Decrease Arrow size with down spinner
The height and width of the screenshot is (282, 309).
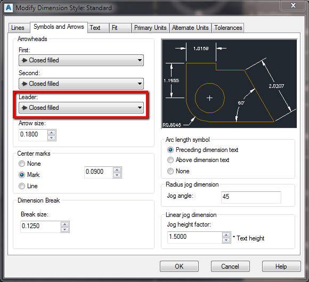click(x=52, y=138)
